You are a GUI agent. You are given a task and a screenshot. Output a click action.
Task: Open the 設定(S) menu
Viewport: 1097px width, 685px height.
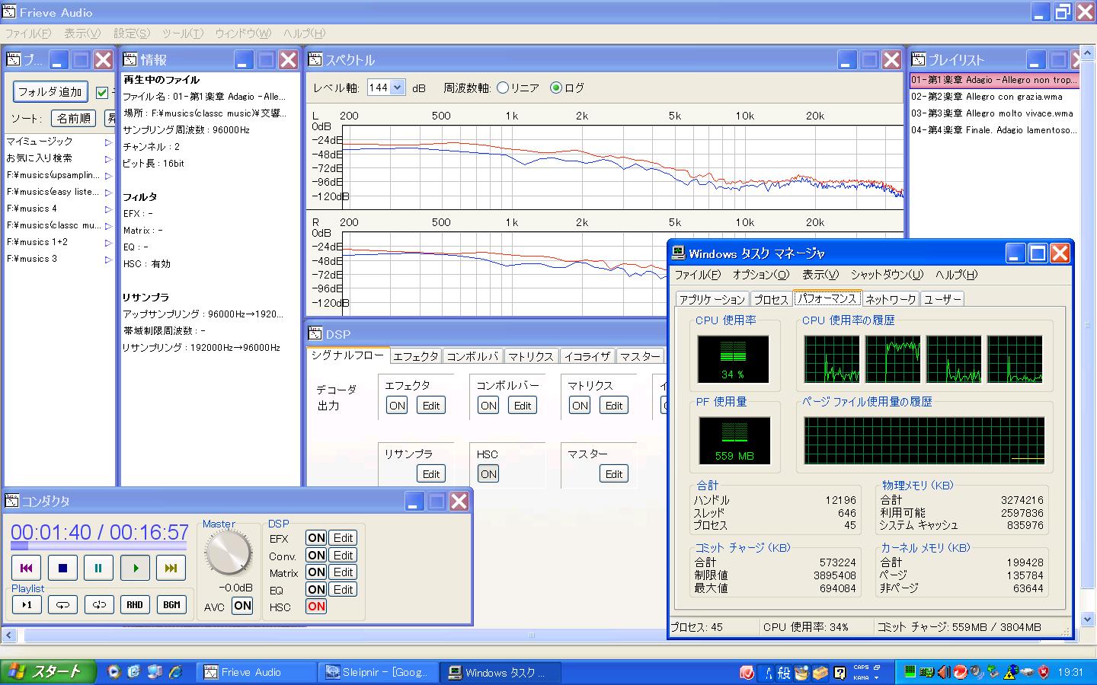pyautogui.click(x=132, y=33)
